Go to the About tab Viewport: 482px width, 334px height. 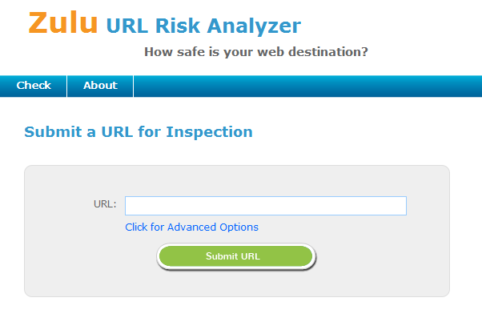point(100,86)
